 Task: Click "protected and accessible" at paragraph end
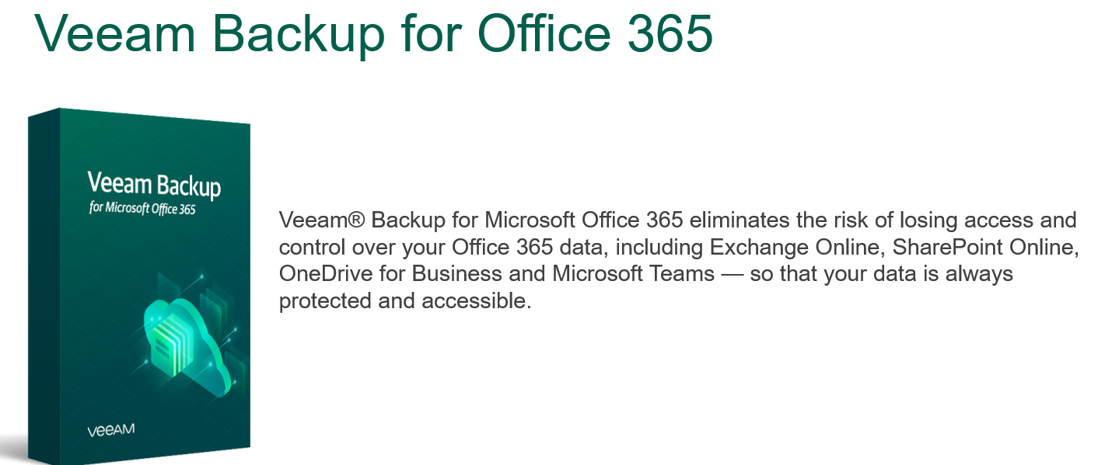[404, 301]
